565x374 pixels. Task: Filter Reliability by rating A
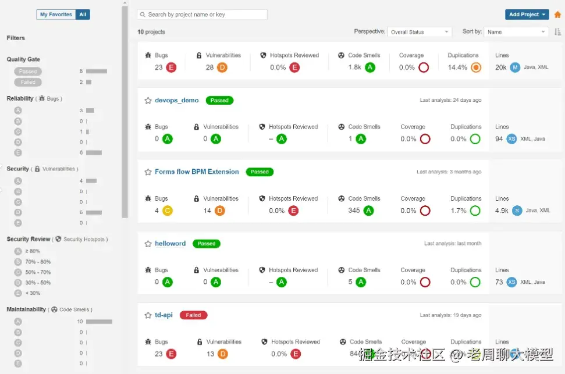click(18, 111)
